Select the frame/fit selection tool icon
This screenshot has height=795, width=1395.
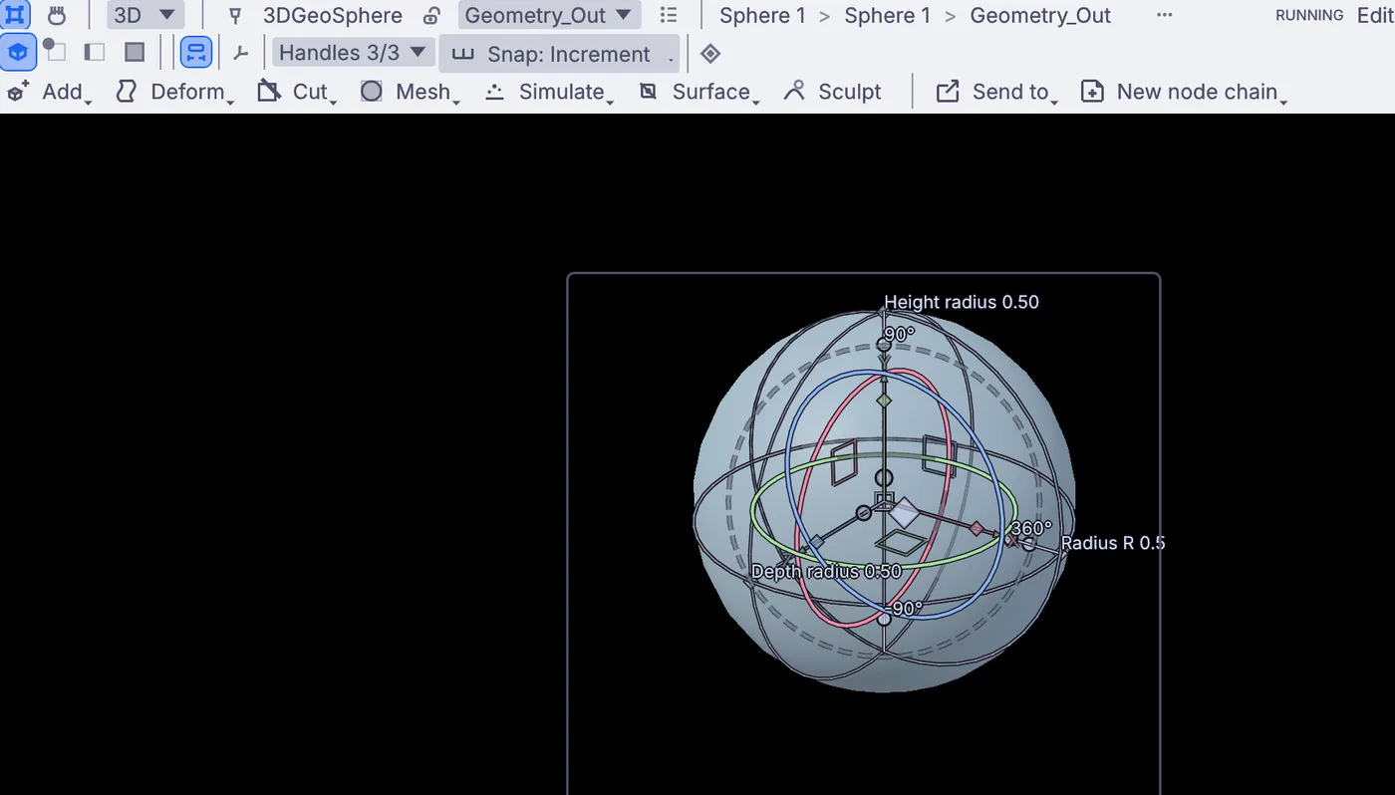pos(17,14)
